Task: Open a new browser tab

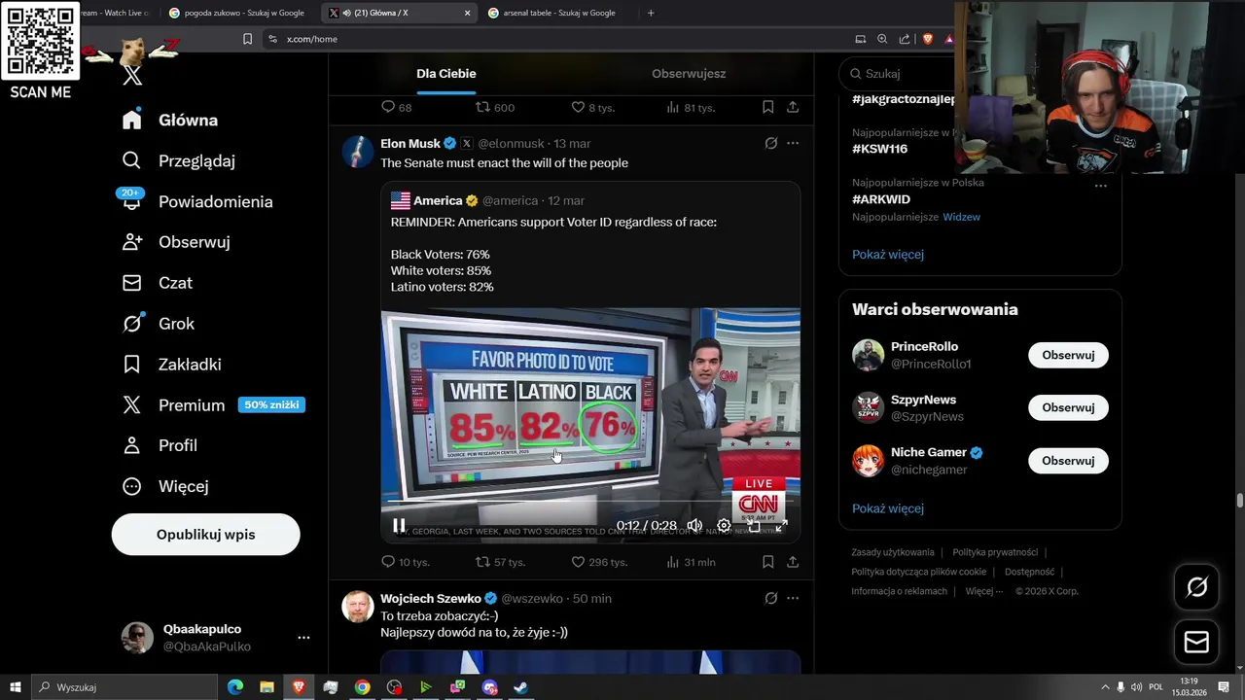Action: click(651, 13)
